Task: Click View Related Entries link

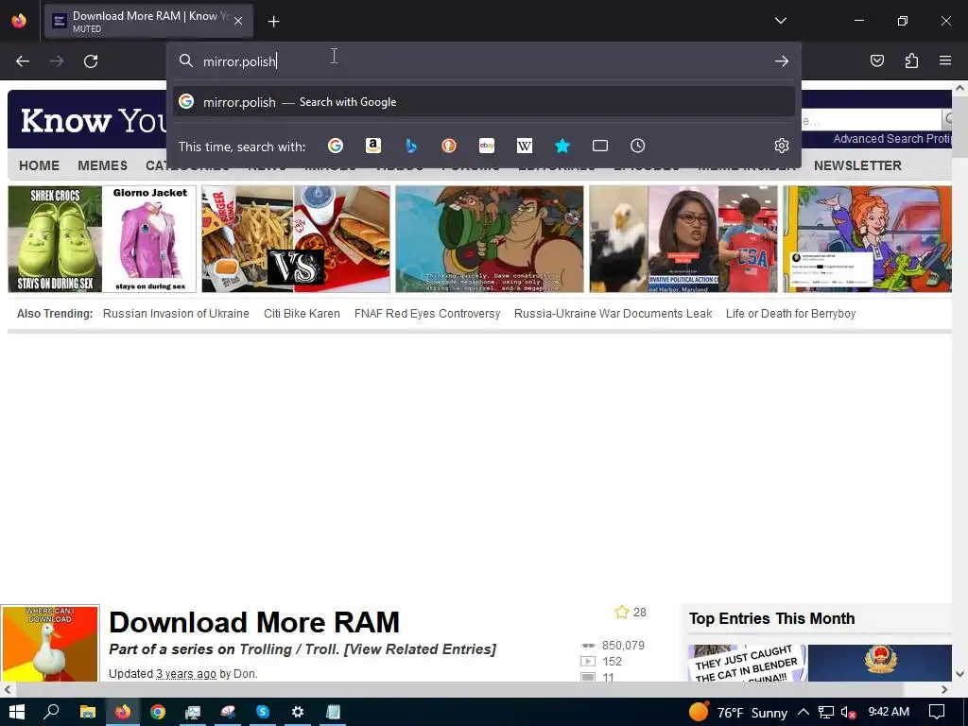Action: (x=420, y=649)
